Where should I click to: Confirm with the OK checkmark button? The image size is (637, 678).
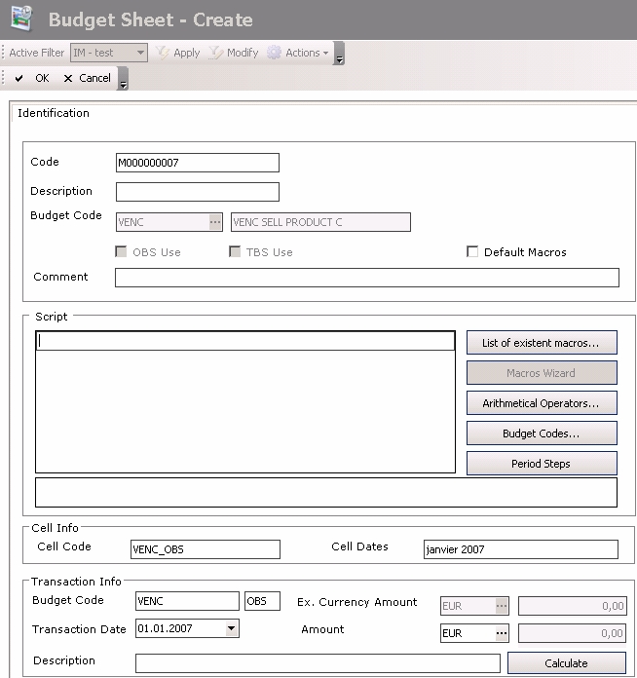click(32, 78)
